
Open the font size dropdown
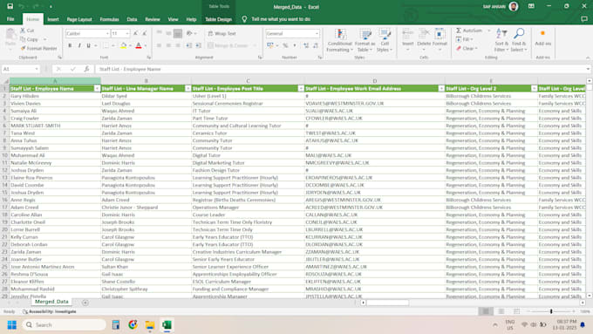(127, 34)
